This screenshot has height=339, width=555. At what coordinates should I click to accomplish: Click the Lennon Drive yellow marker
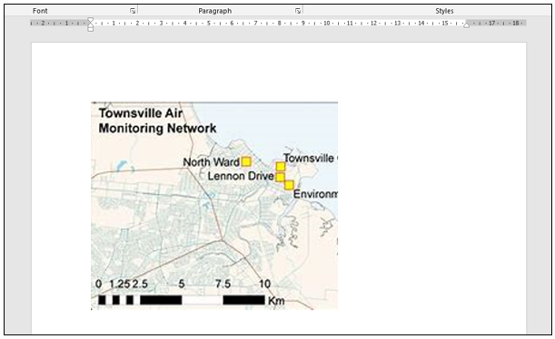coord(280,177)
